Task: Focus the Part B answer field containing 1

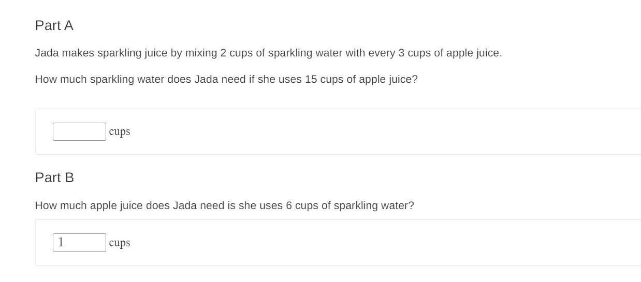Action: pyautogui.click(x=79, y=243)
